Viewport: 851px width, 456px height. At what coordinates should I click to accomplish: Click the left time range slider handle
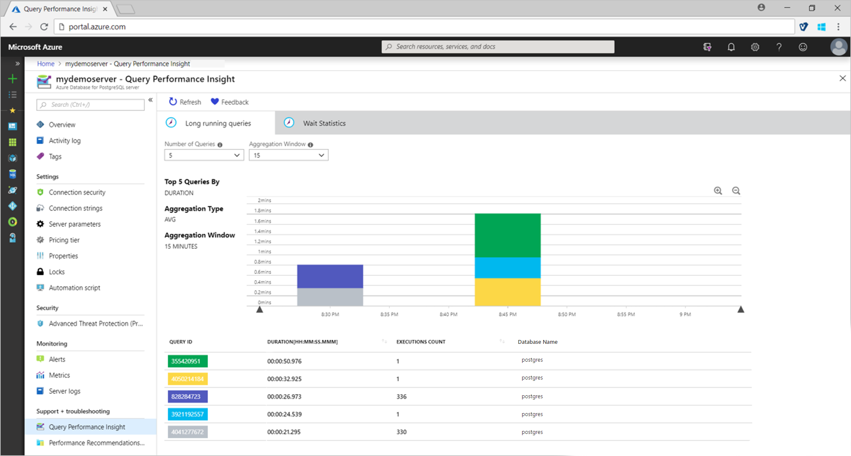pyautogui.click(x=260, y=309)
